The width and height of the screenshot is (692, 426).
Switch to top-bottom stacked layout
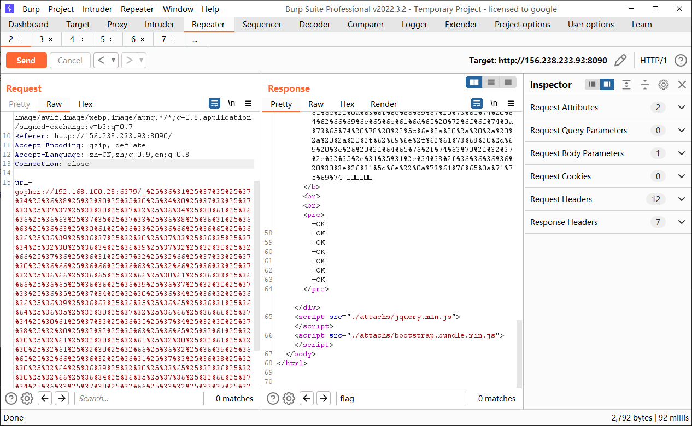[x=491, y=82]
